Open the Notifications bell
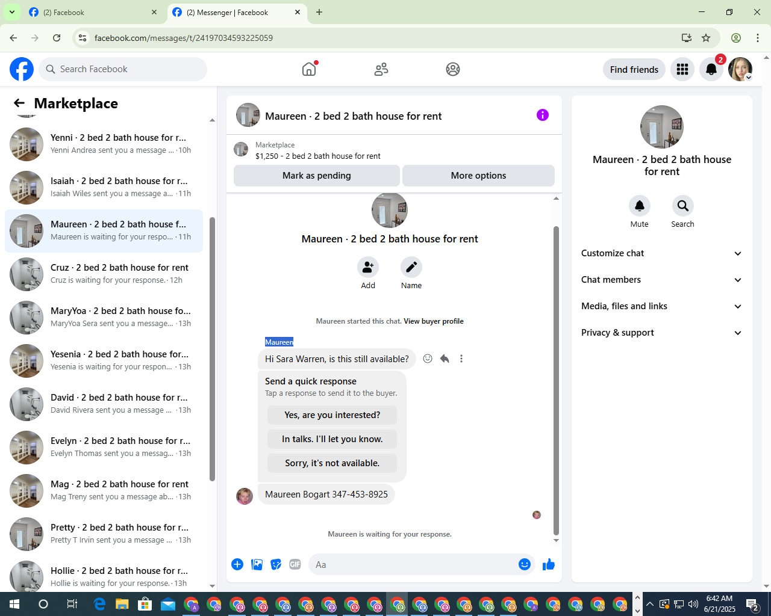 click(711, 69)
